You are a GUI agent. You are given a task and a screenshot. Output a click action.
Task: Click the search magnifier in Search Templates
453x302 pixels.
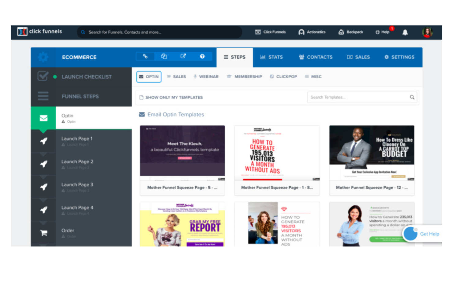[412, 97]
